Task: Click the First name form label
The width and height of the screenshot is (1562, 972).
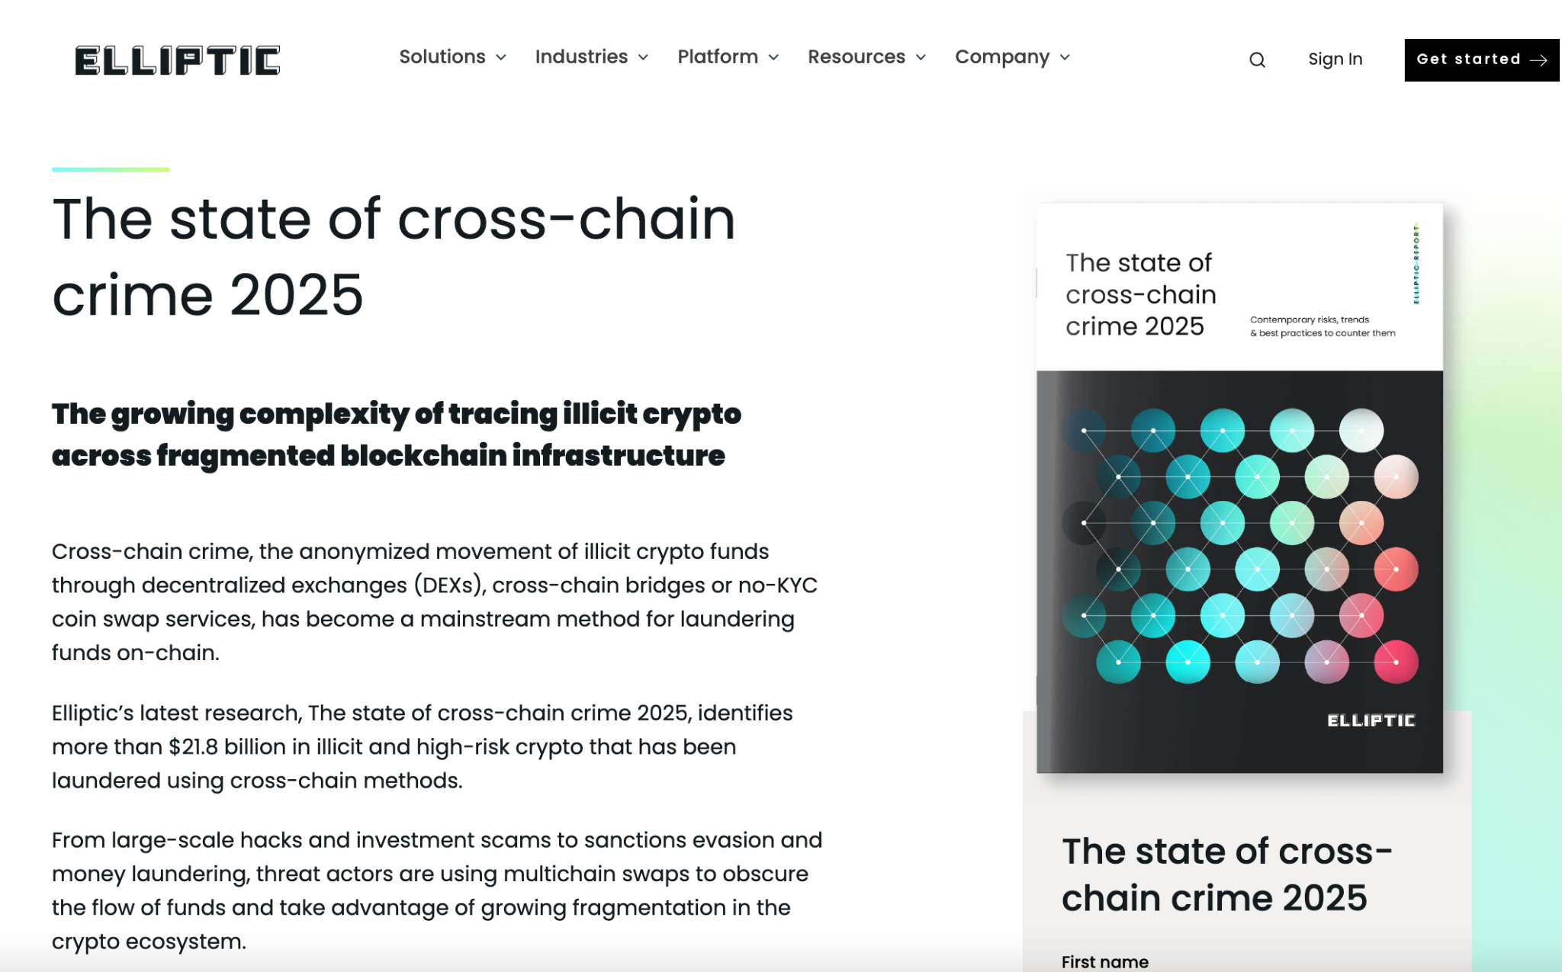Action: 1104,961
